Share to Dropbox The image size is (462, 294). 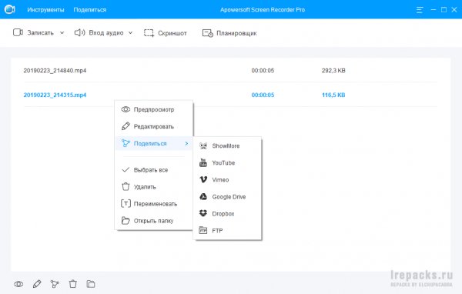227,214
